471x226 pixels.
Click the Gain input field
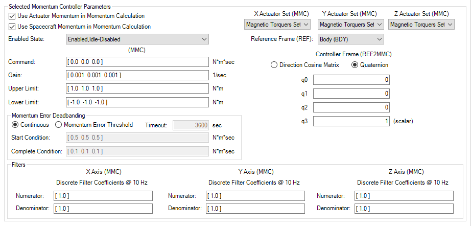click(137, 75)
